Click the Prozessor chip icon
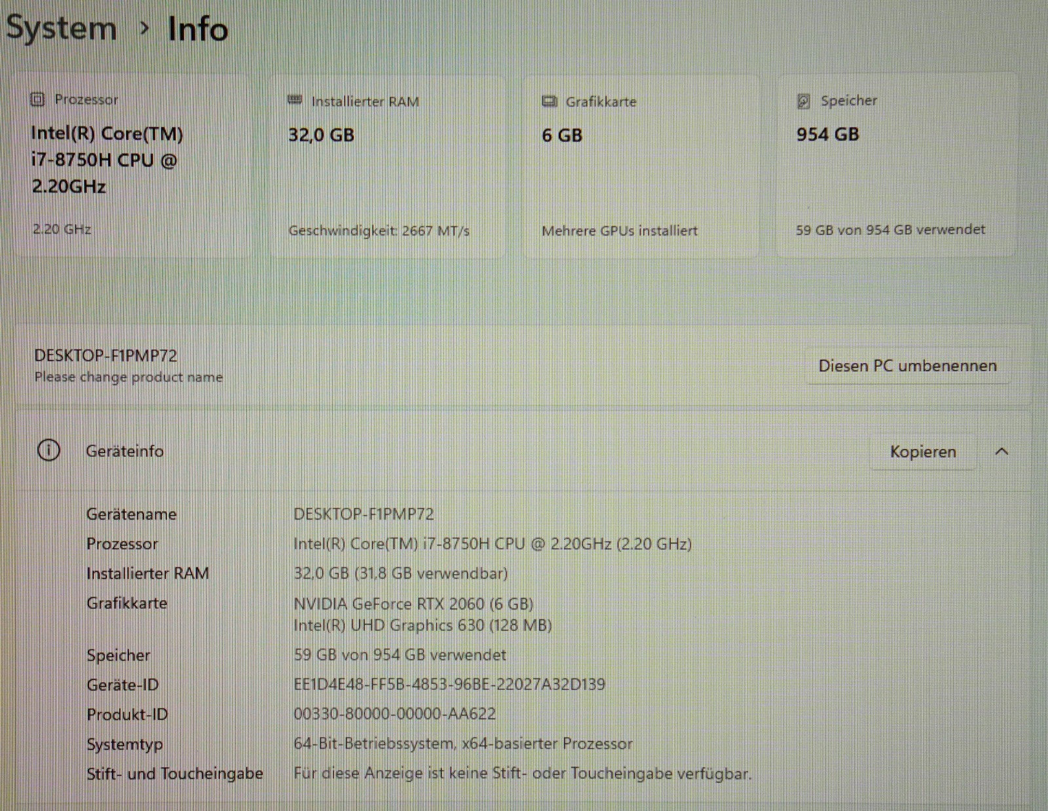Viewport: 1048px width, 811px height. point(37,99)
